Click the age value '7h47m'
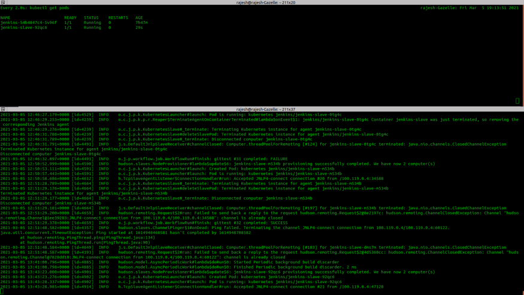The height and width of the screenshot is (295, 524). pyautogui.click(x=142, y=23)
